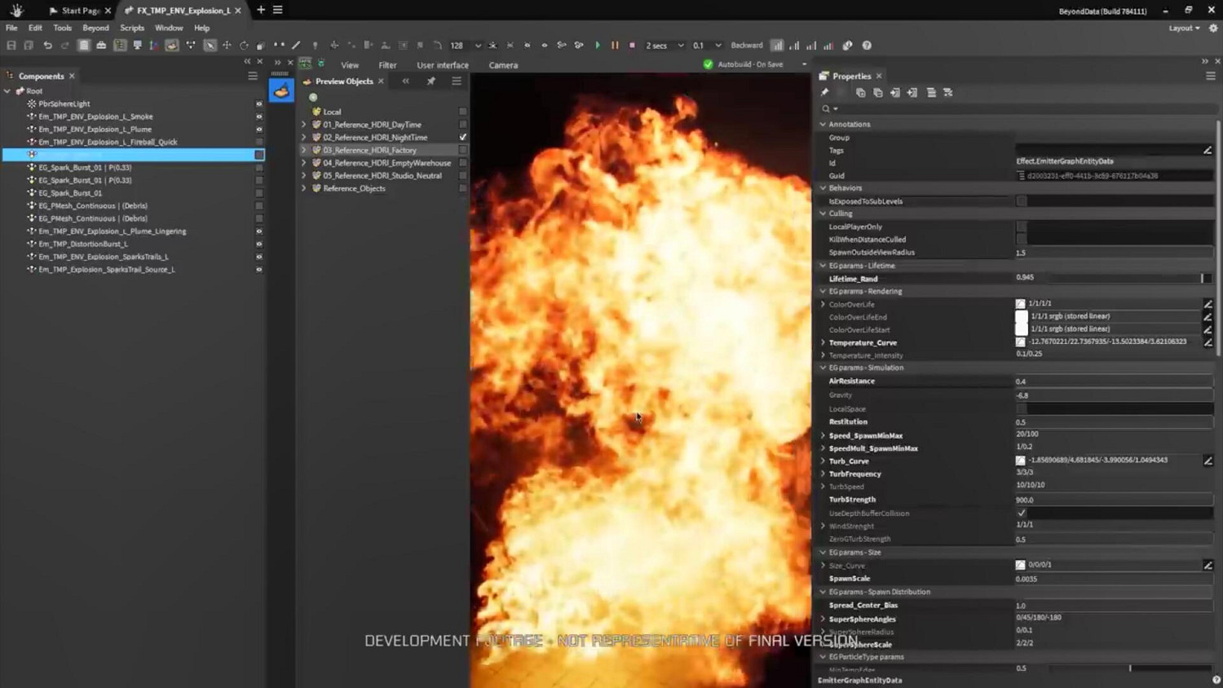Viewport: 1223px width, 688px height.
Task: Open the Camera viewport menu
Action: (503, 65)
